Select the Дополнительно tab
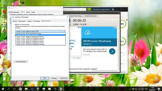This screenshot has height=91, width=162. pos(46,21)
